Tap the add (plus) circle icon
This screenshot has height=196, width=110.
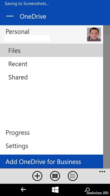point(37,176)
